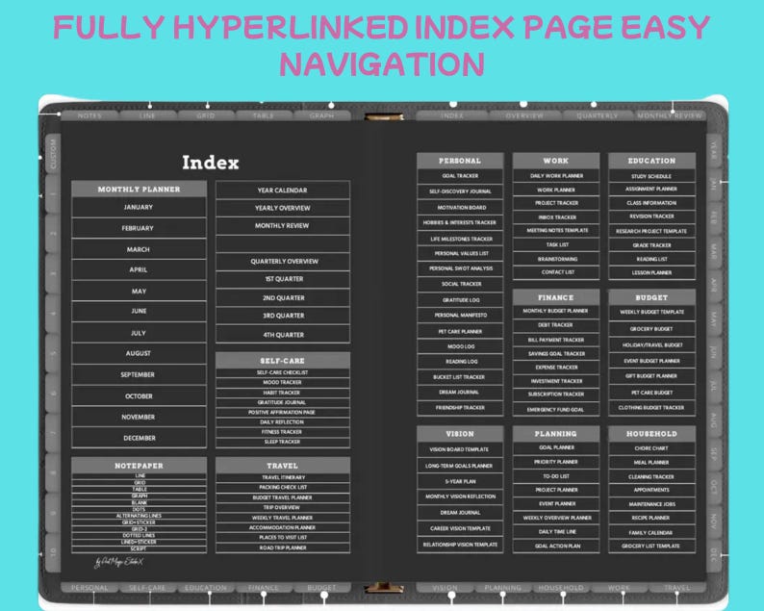
Task: Go to Relationship Vision Template link
Action: tap(460, 545)
